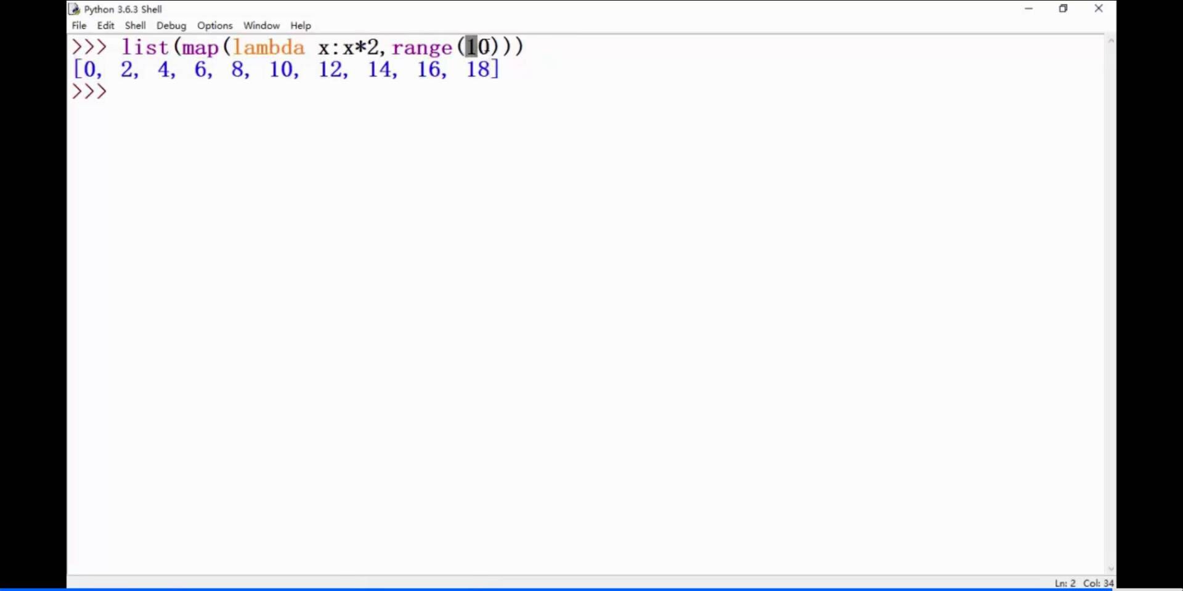The width and height of the screenshot is (1183, 591).
Task: Click the 'Col: 34' status bar indicator
Action: pyautogui.click(x=1099, y=583)
